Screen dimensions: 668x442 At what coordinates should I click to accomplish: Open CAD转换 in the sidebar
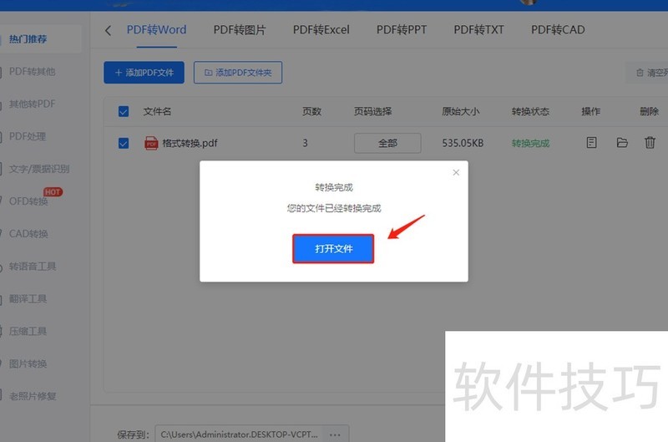pos(28,234)
